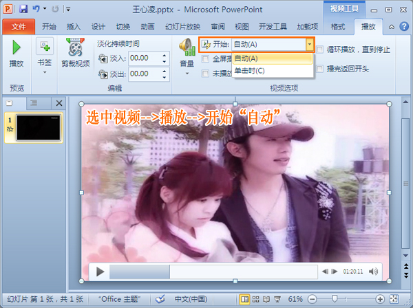Switch to the 格式 (Format) video tools tab
413x308 pixels.
(x=338, y=27)
